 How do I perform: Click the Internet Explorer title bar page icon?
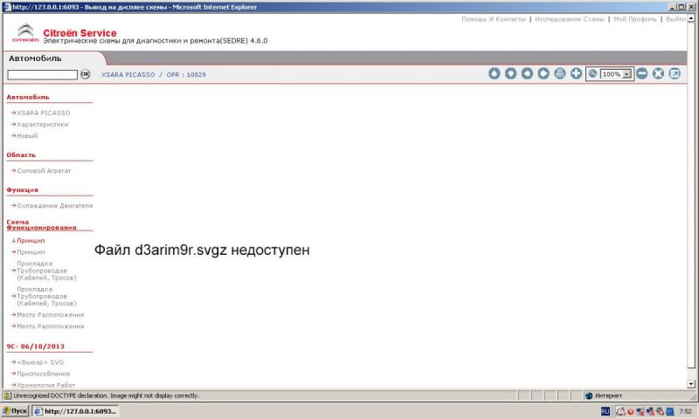[x=7, y=7]
